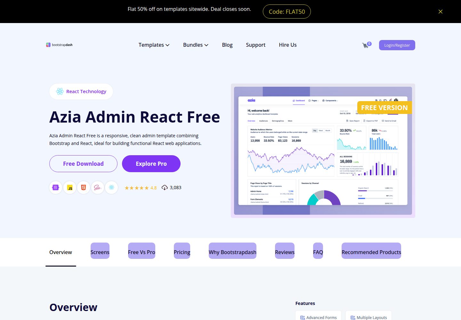Image resolution: width=461 pixels, height=320 pixels.
Task: Click the Multiple Layouts feature icon
Action: [353, 318]
